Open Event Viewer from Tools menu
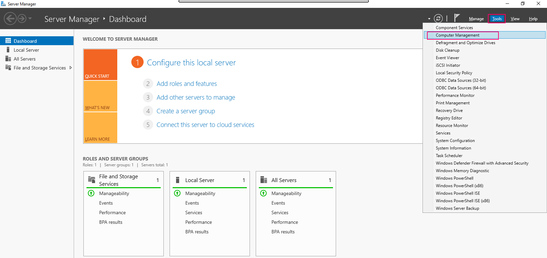The height and width of the screenshot is (258, 547). 484,58
